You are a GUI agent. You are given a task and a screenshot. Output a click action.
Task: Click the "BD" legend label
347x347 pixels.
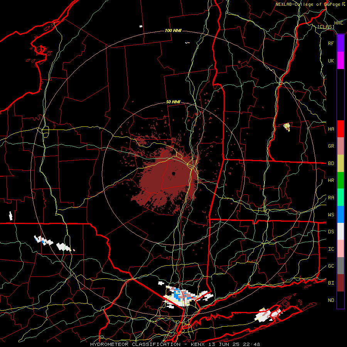331,163
